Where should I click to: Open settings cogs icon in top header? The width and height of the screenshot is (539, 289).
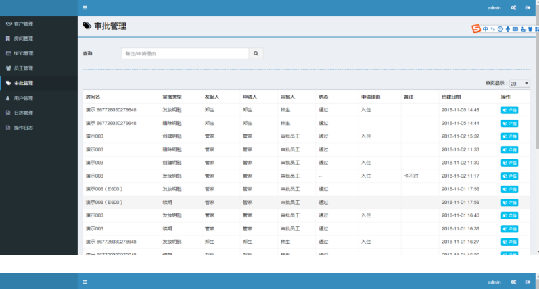513,7
